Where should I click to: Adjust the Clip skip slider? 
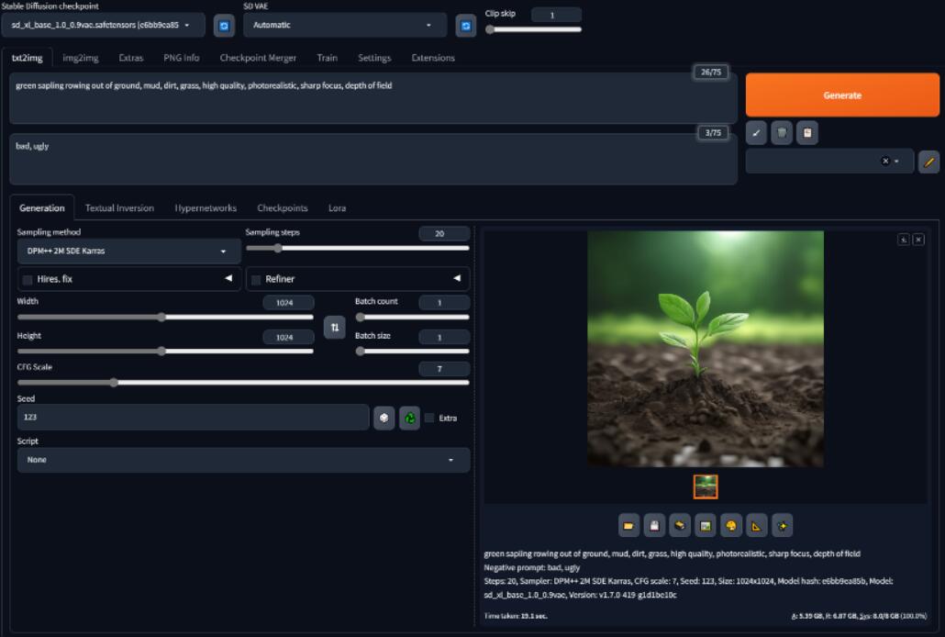tap(534, 29)
